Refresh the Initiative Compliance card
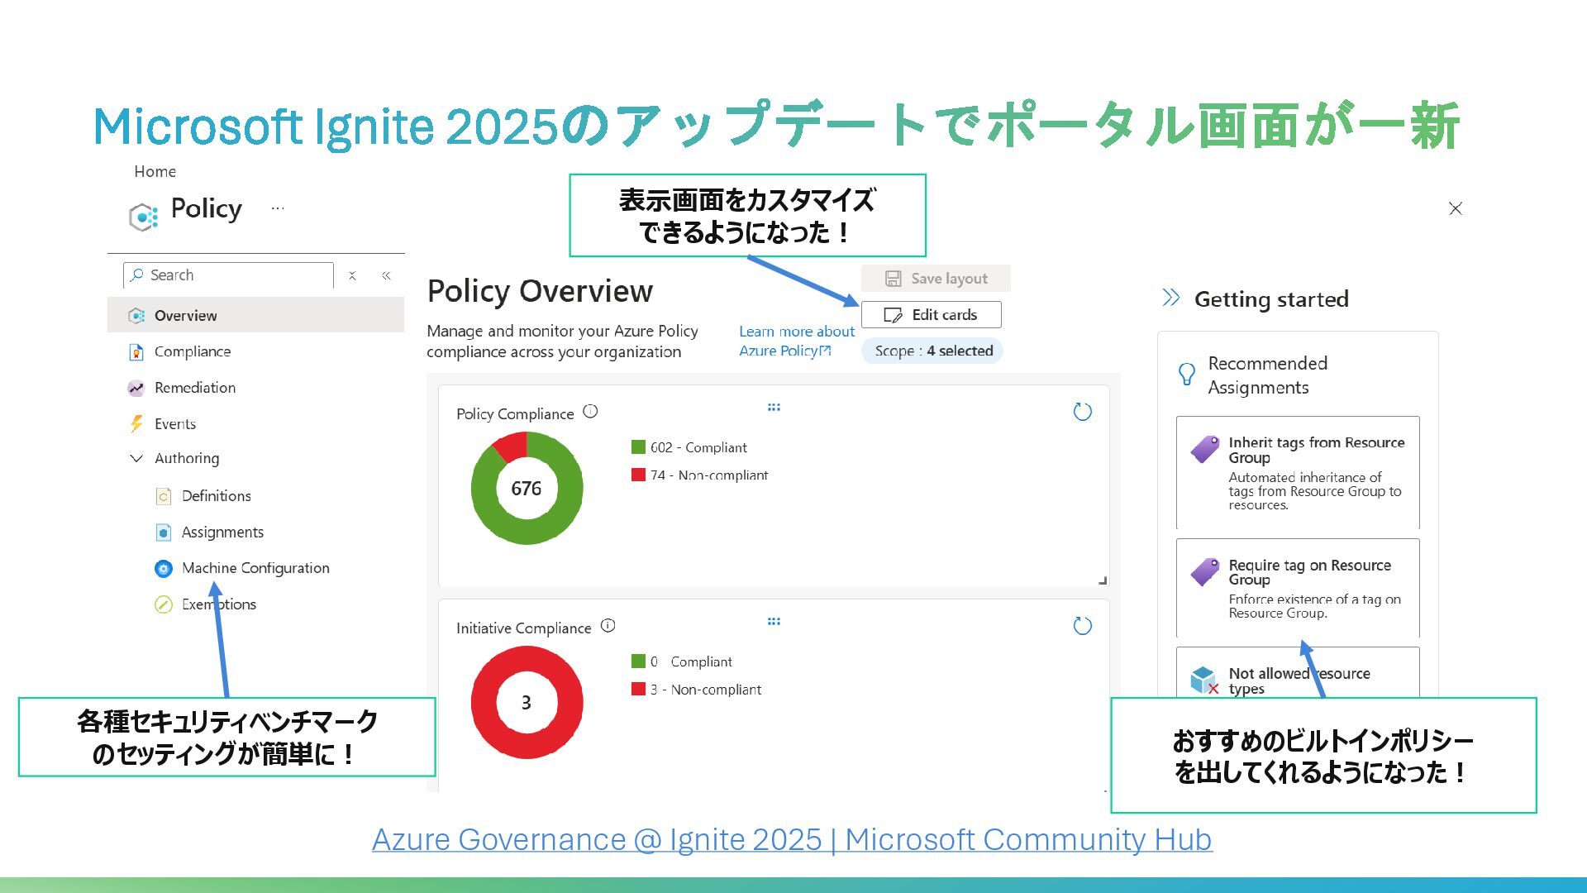The height and width of the screenshot is (893, 1587). click(x=1082, y=626)
